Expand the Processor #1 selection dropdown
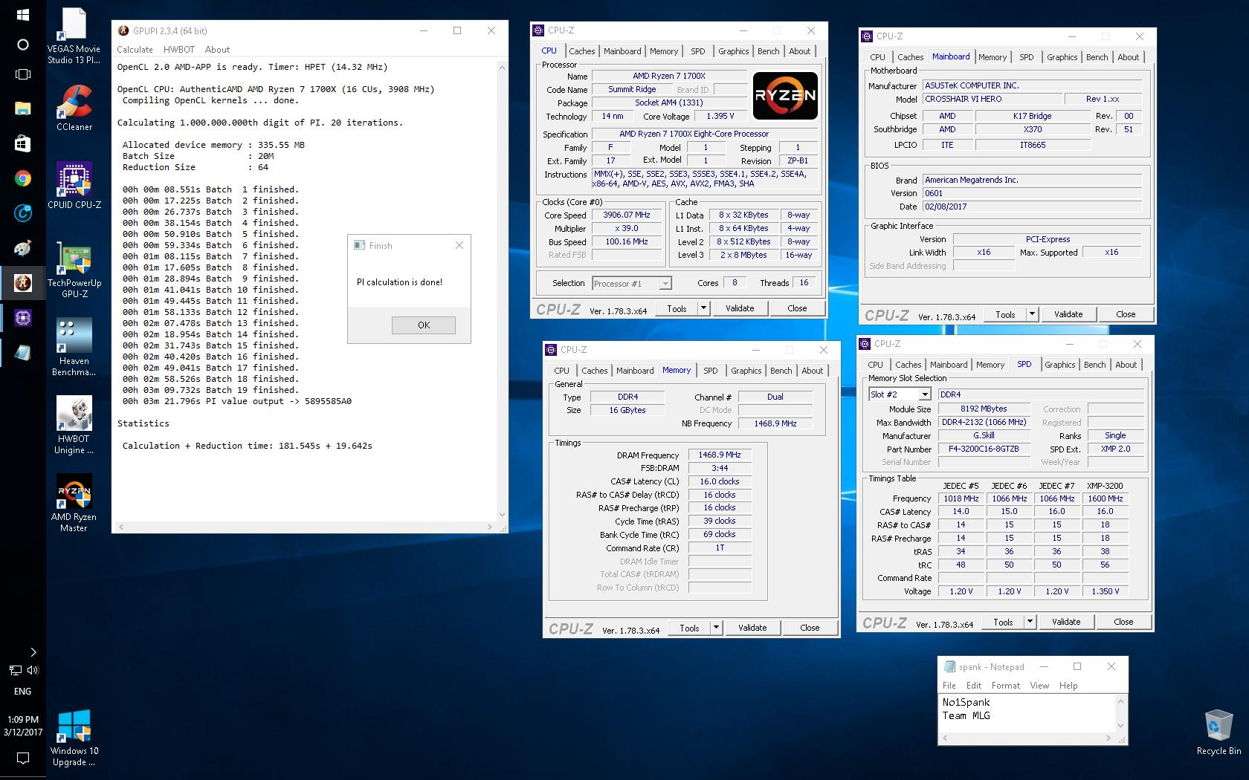The width and height of the screenshot is (1249, 780). [665, 283]
